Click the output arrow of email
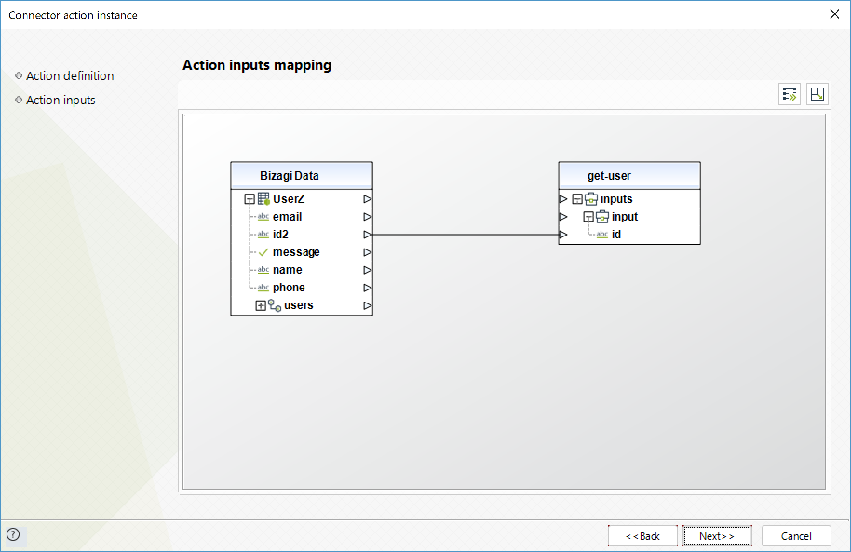The image size is (851, 552). pyautogui.click(x=367, y=217)
